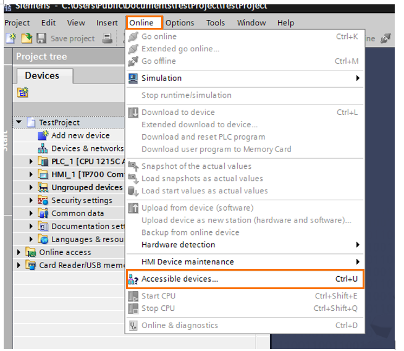Click the Security settings icon
Image resolution: width=404 pixels, height=351 pixels.
(43, 200)
